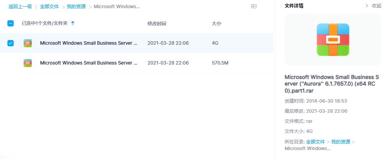Click the 4G part1 file's RAR icon
This screenshot has height=159, width=388.
pos(28,43)
